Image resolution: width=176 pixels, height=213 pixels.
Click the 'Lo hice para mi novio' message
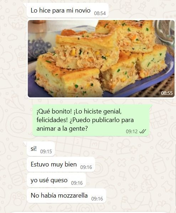point(68,10)
